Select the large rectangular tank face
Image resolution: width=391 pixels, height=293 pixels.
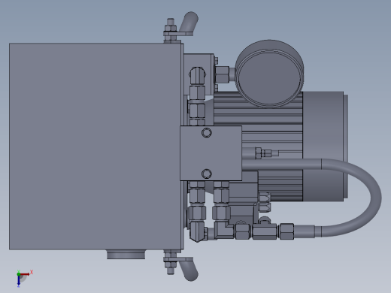click(x=95, y=146)
